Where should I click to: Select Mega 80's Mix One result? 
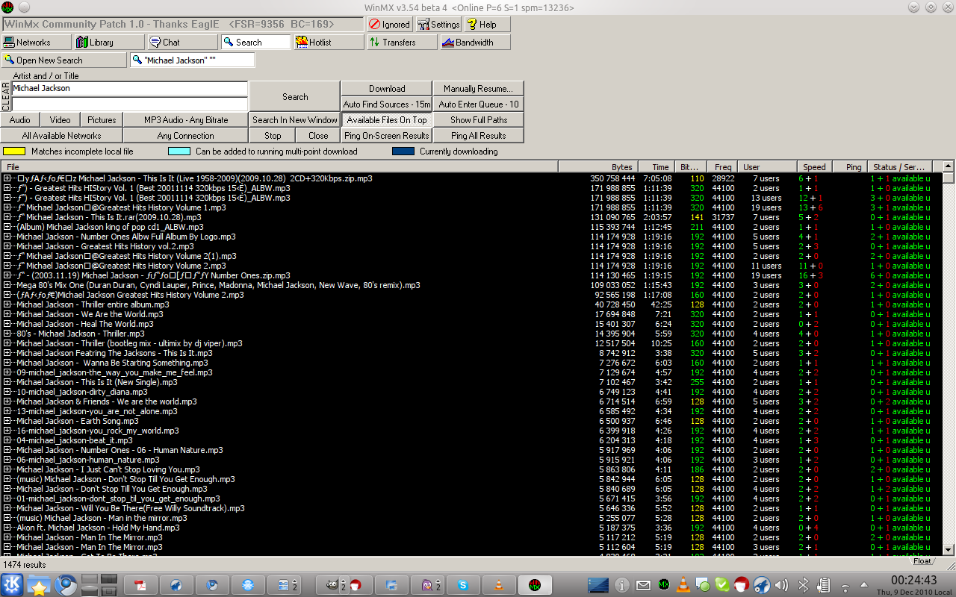(218, 285)
